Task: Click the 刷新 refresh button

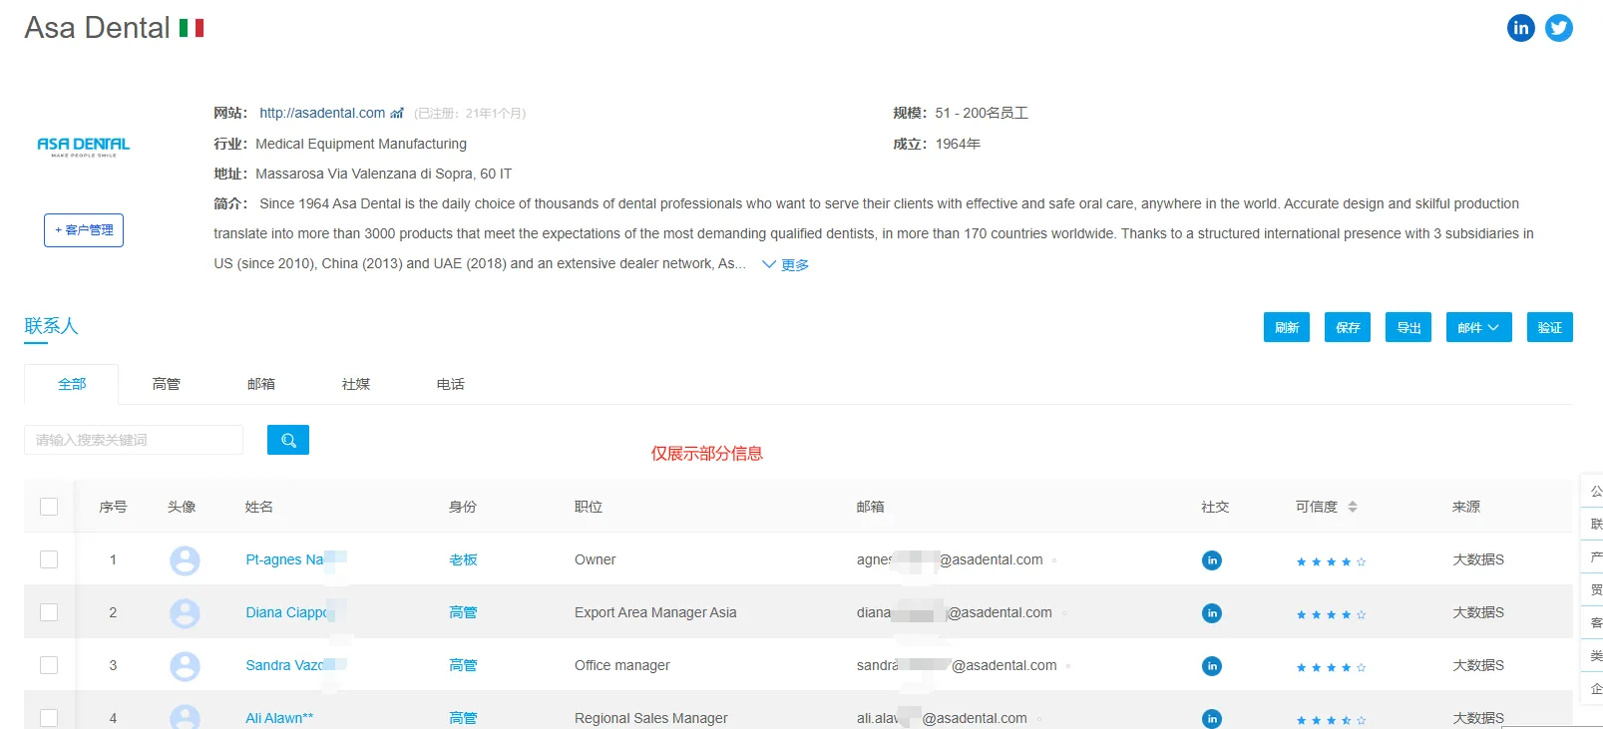Action: pyautogui.click(x=1287, y=327)
